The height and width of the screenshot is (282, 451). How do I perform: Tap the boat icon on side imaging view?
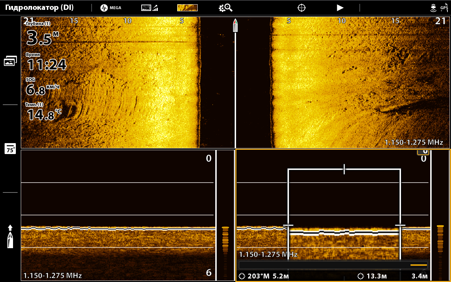pyautogui.click(x=235, y=26)
